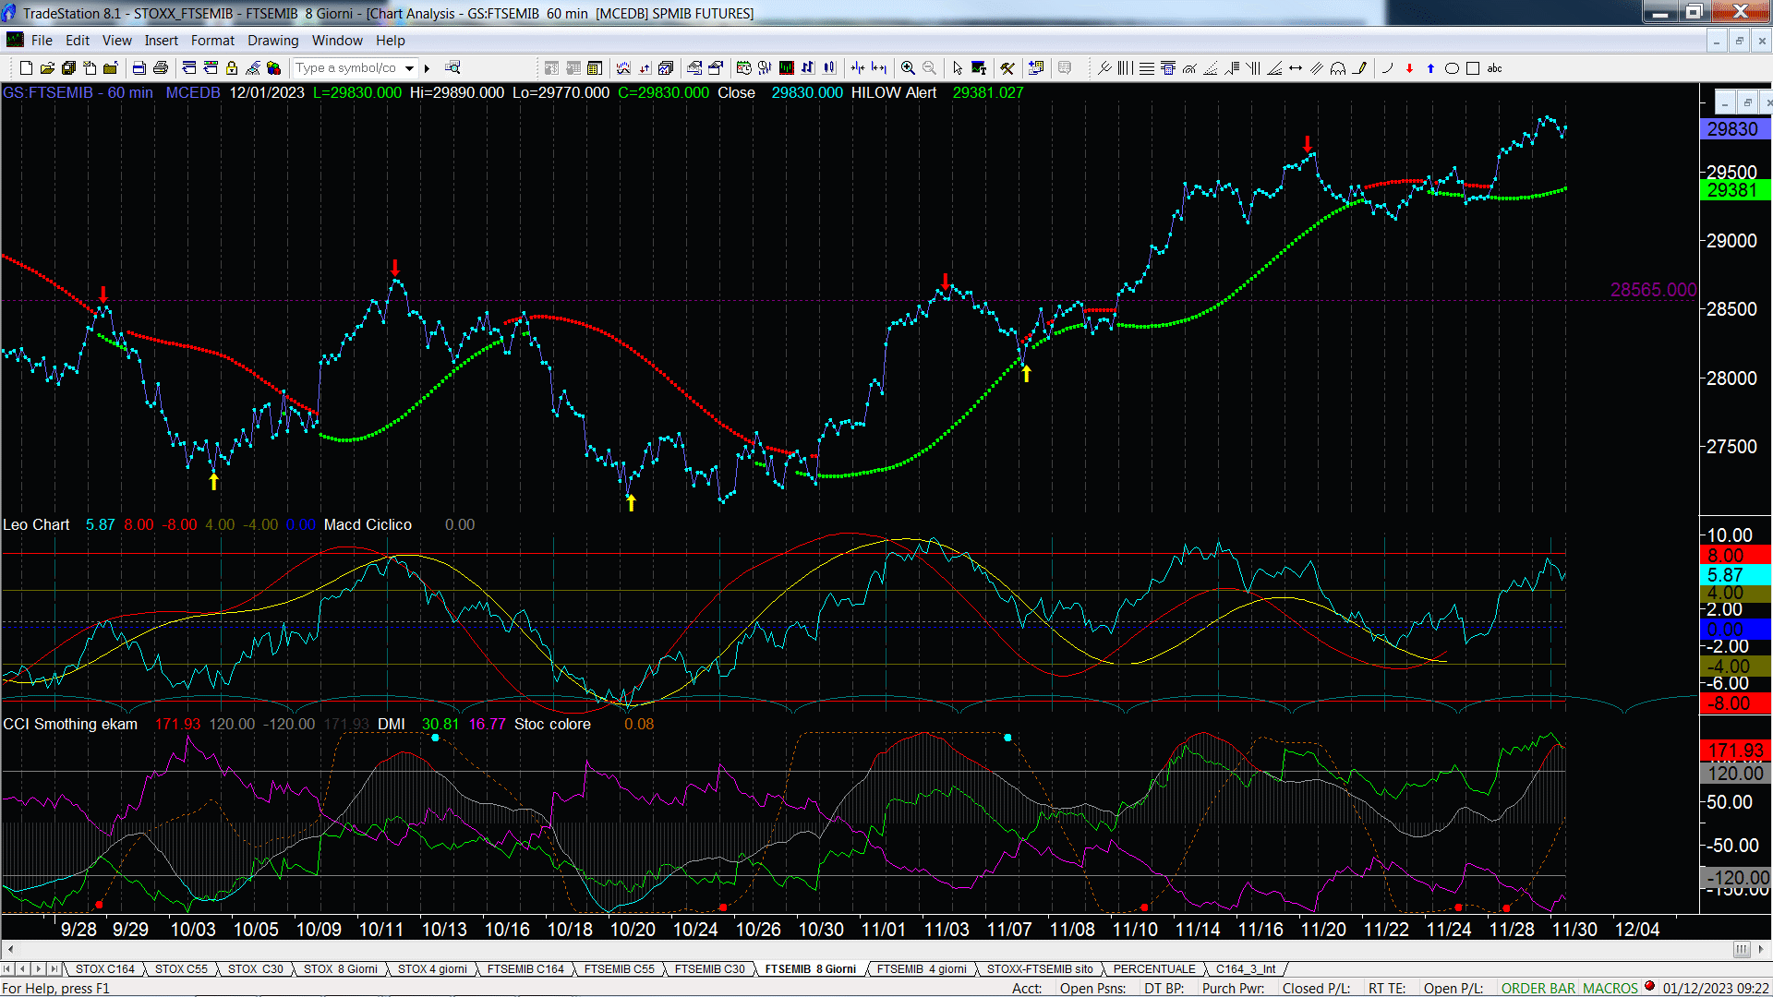1773x997 pixels.
Task: Switch to the FTSEMIB C164 tab
Action: tap(525, 969)
